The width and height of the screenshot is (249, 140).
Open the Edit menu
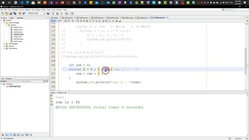click(5, 10)
